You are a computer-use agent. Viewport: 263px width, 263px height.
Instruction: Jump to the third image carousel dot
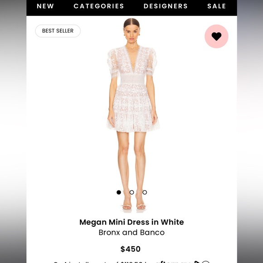pos(145,192)
